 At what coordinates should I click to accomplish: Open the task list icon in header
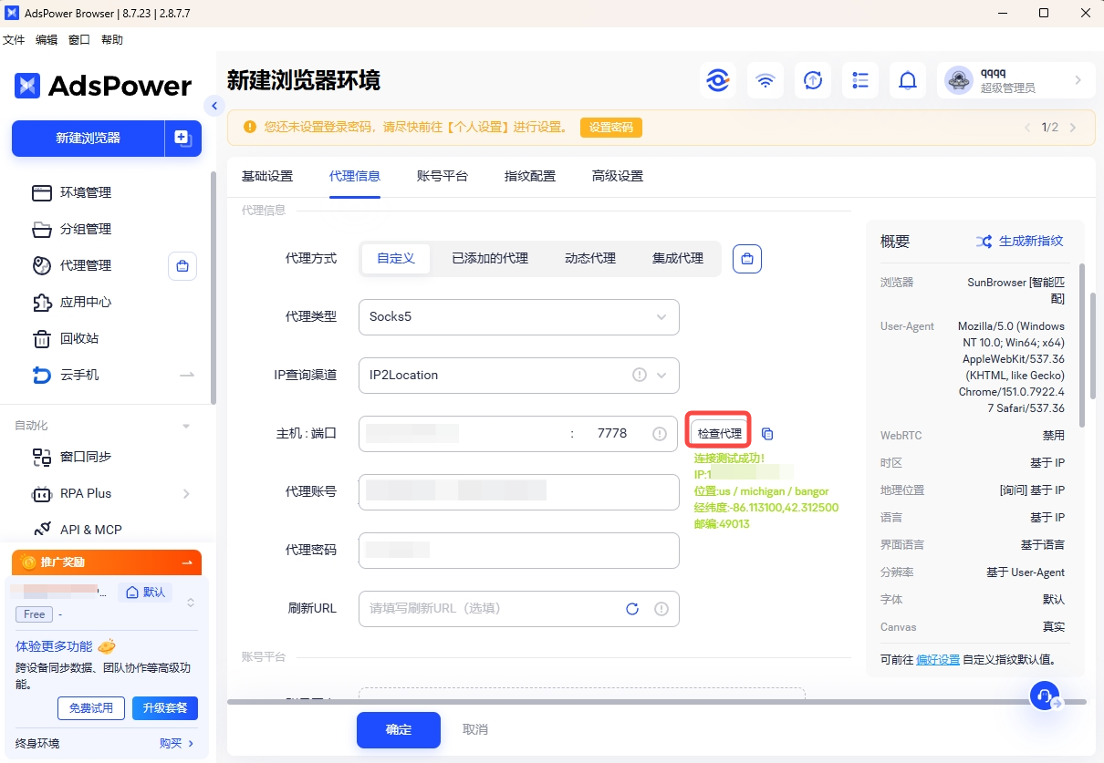860,80
